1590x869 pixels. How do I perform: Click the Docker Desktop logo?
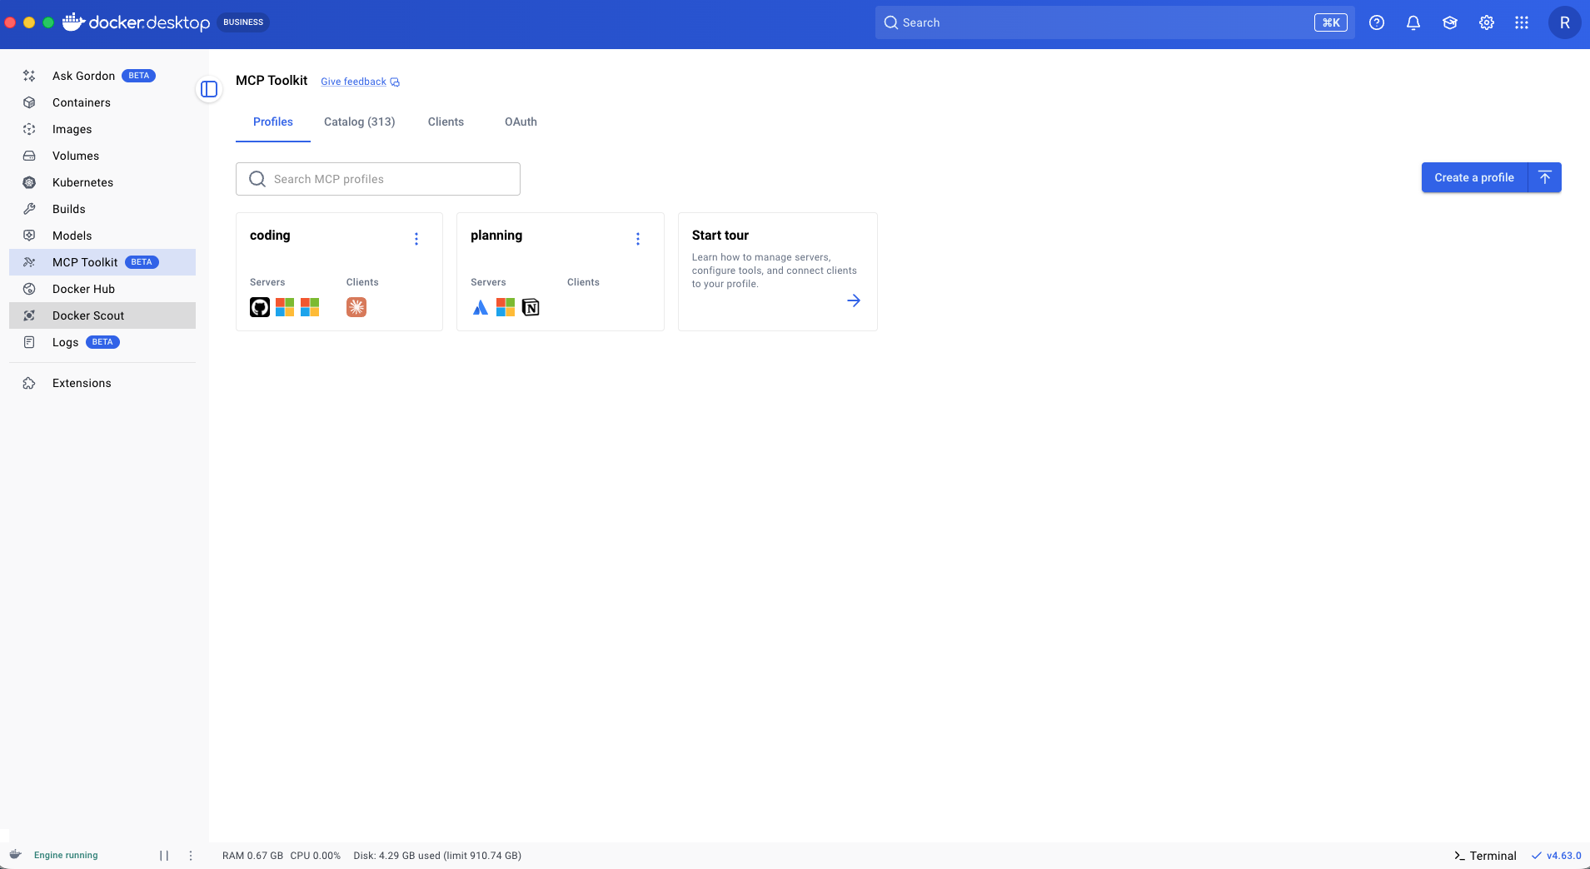point(137,22)
